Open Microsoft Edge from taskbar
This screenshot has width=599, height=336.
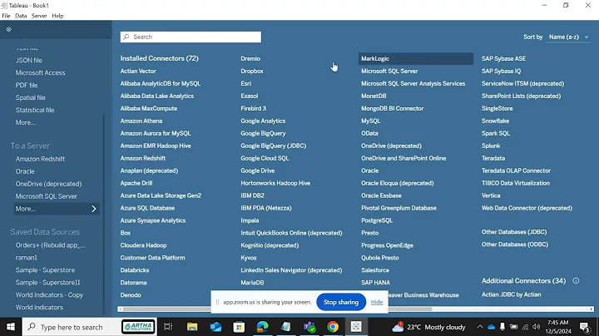[x=262, y=327]
